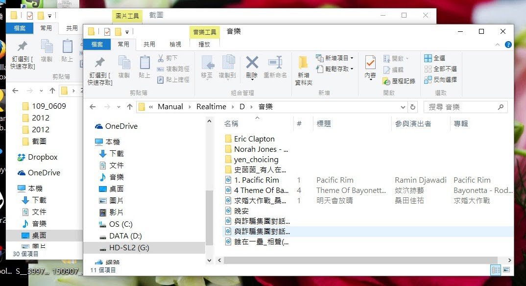Open the 新增項目 dropdown

(x=335, y=58)
